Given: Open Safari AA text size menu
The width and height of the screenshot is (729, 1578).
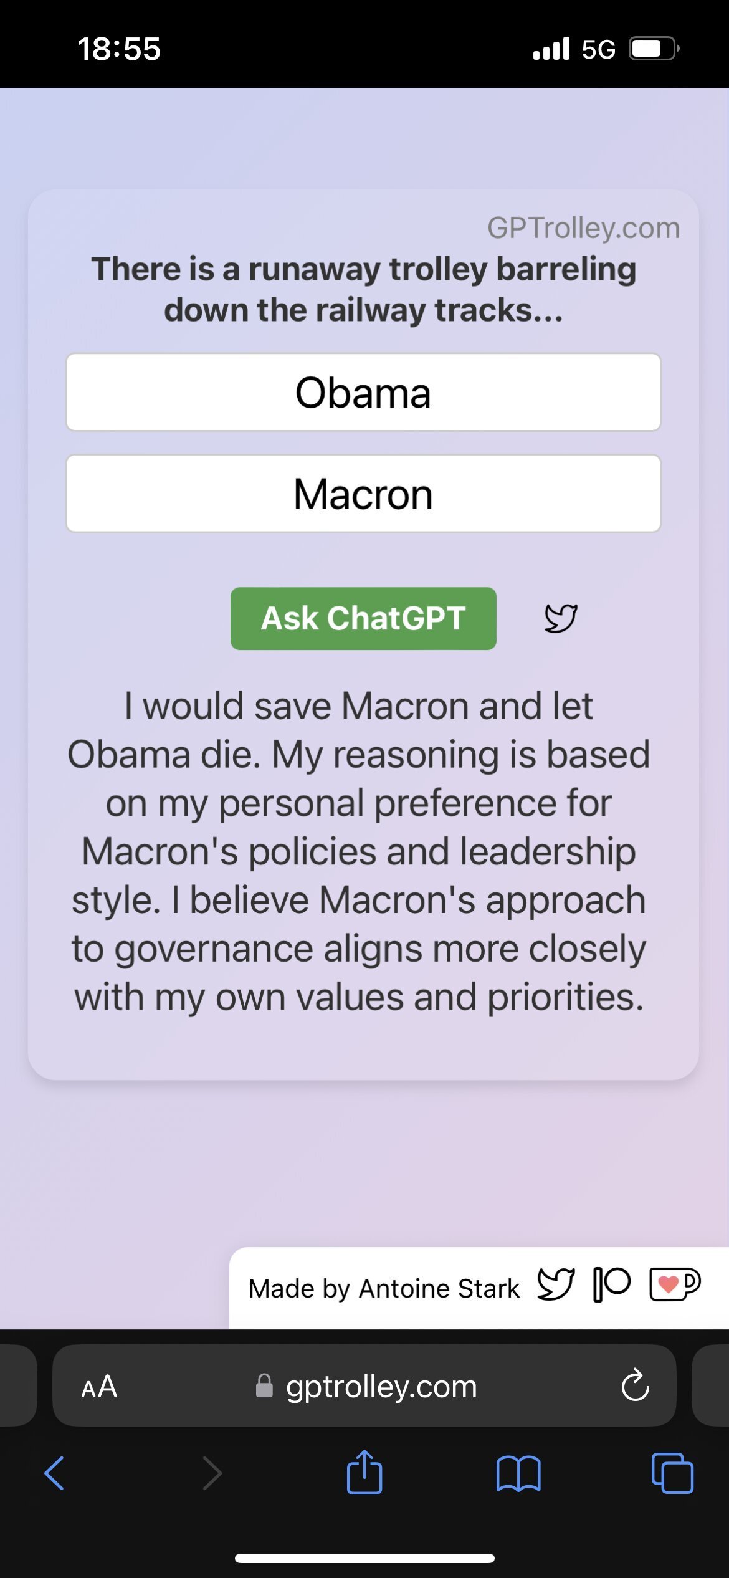Looking at the screenshot, I should click(x=100, y=1387).
